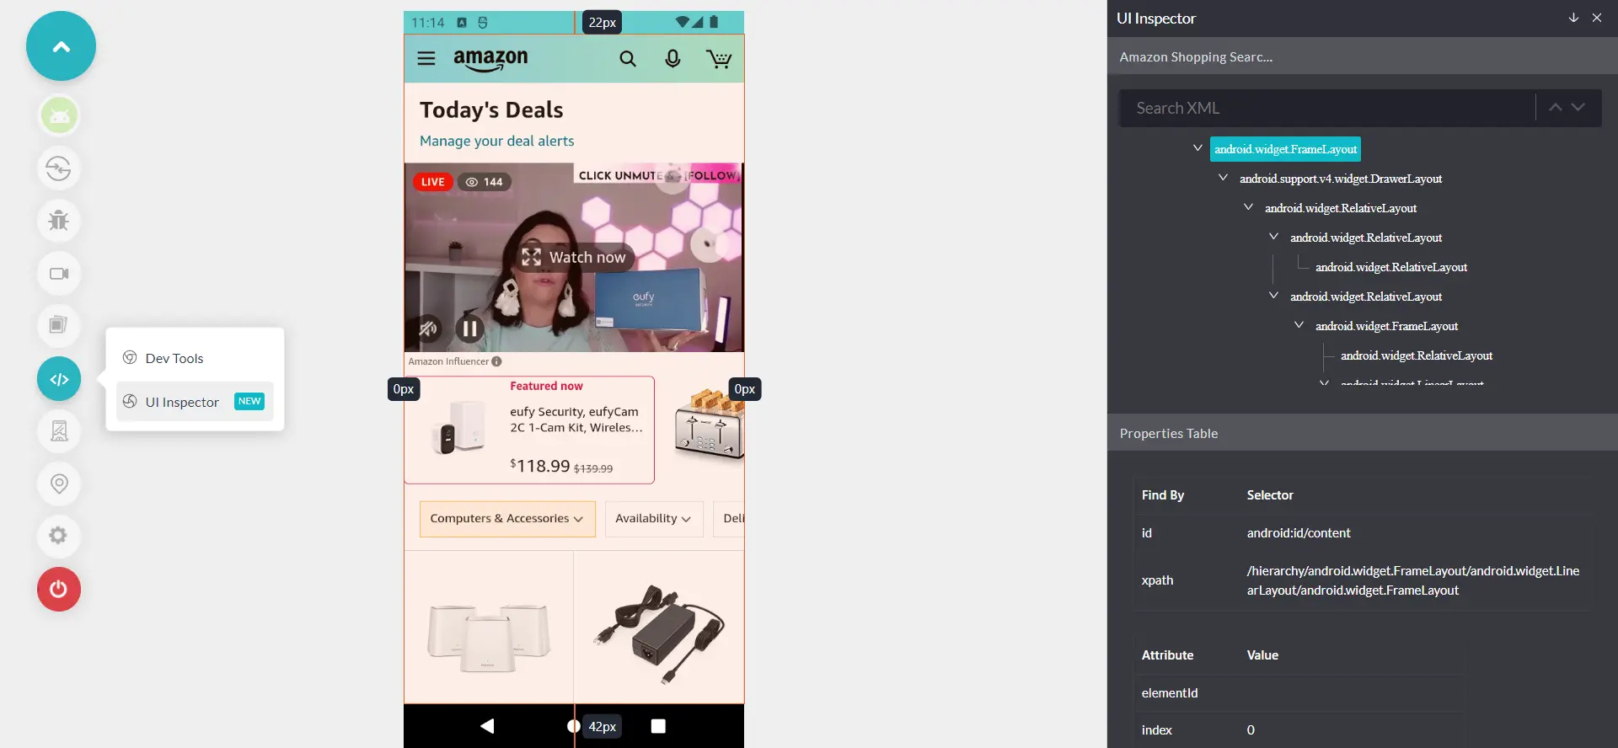The image size is (1618, 748).
Task: Start video recording with camera icon
Action: (59, 274)
